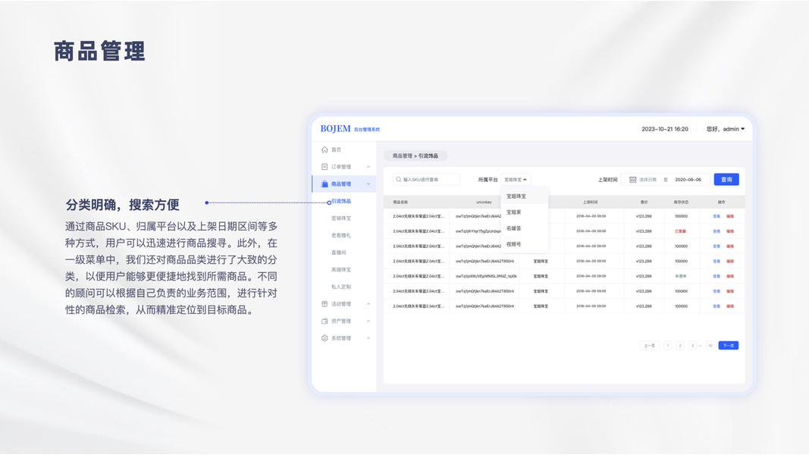Image resolution: width=809 pixels, height=455 pixels.
Task: Click the 活动管理 gift icon
Action: tap(325, 304)
